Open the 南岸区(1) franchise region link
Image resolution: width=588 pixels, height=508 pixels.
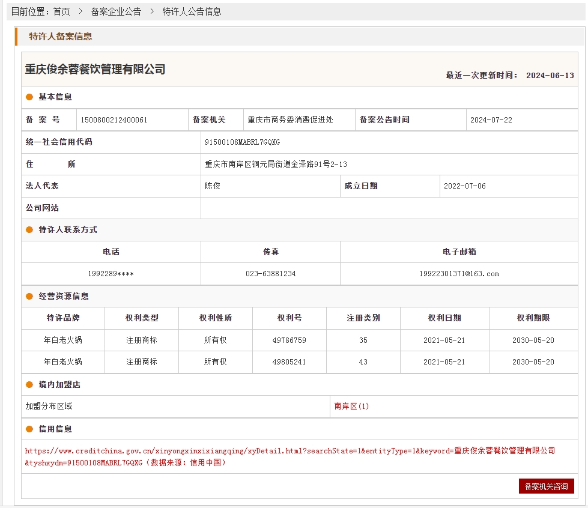[351, 406]
